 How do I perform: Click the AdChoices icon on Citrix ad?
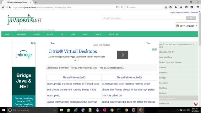coord(153,50)
